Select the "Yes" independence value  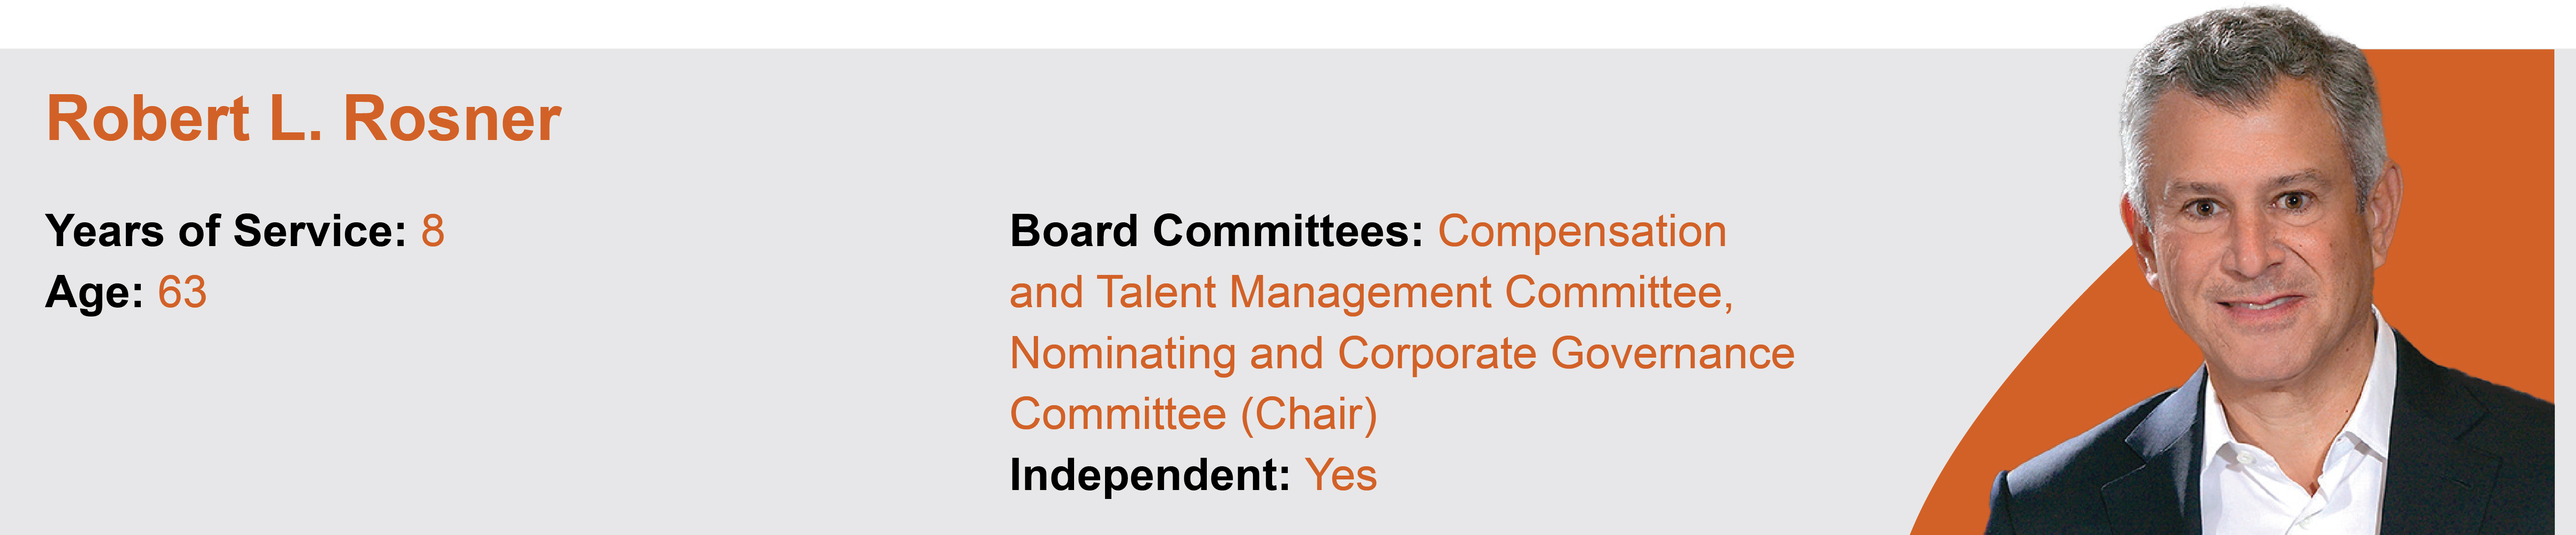click(x=1341, y=475)
